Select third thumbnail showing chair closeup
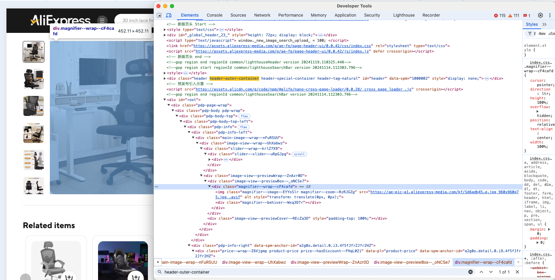The height and width of the screenshot is (280, 555). coord(34,106)
